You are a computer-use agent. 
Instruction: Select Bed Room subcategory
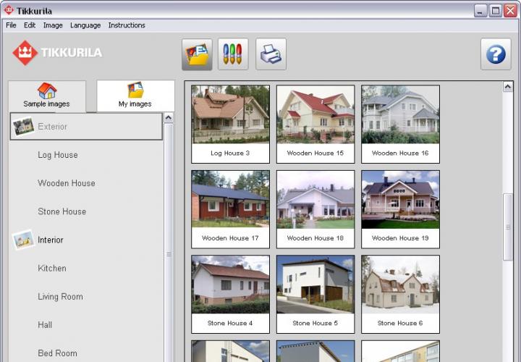point(57,353)
